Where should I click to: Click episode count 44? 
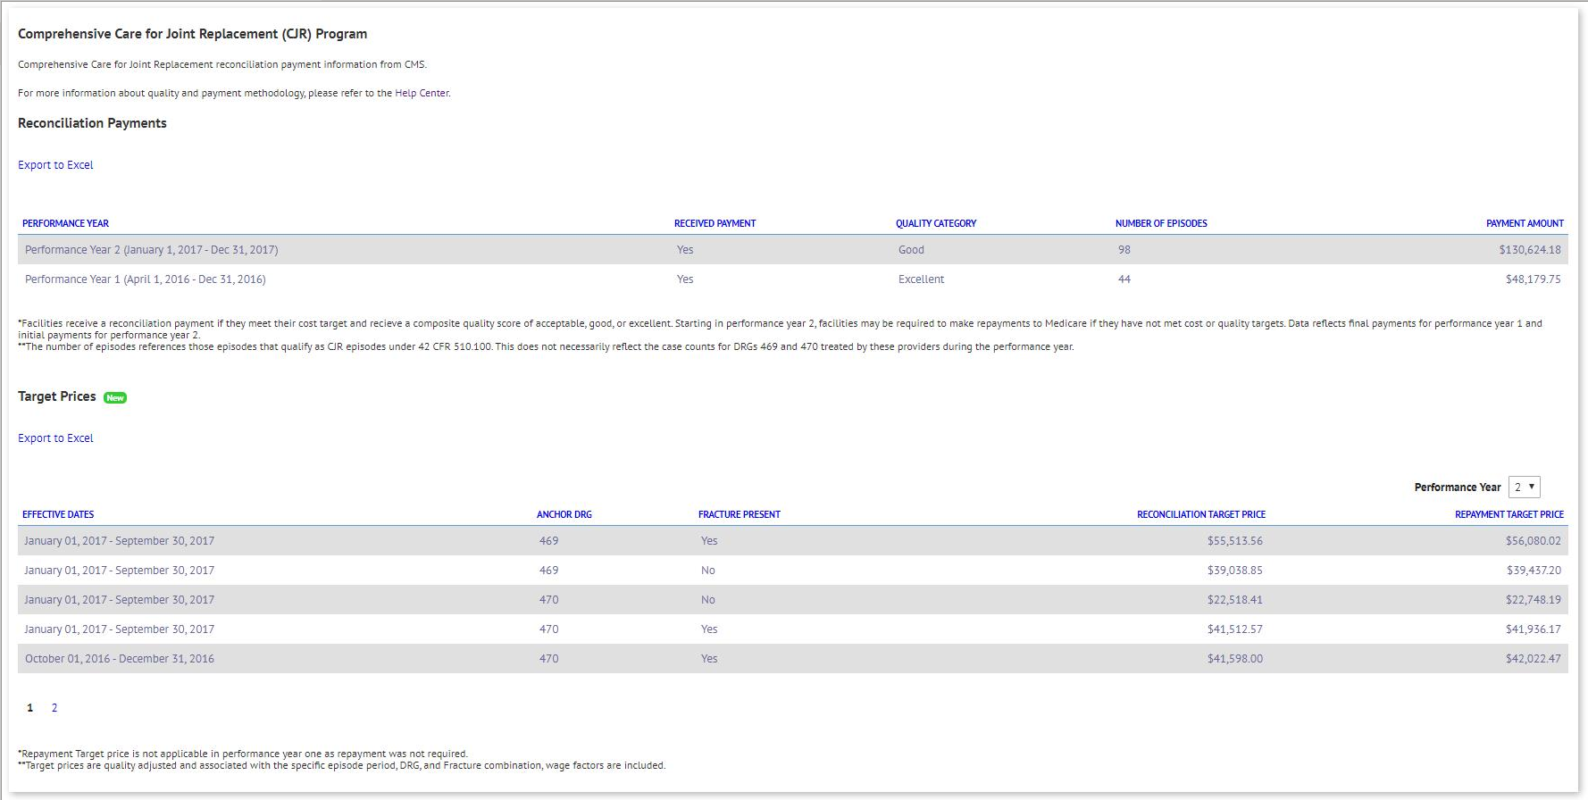(x=1124, y=279)
